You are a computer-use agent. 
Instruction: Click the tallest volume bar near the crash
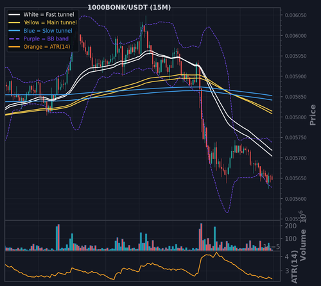[201, 237]
